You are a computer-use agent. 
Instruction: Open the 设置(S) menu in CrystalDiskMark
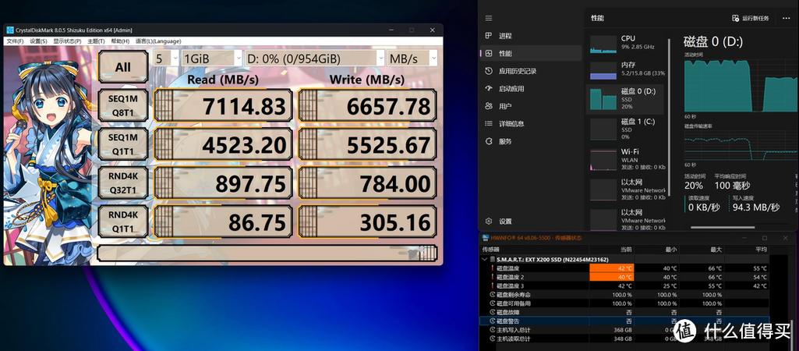(38, 41)
